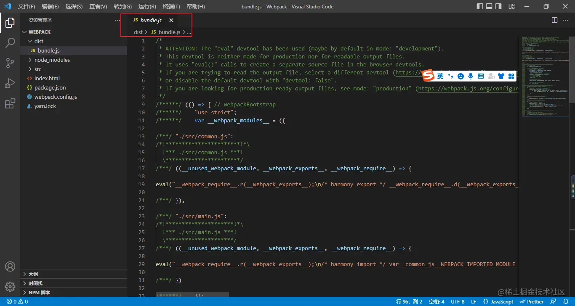Open the 运行(R) menu
This screenshot has width=575, height=306.
tap(147, 6)
